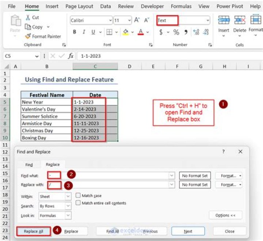This screenshot has height=241, width=263.
Task: Click the Select All corner triangle
Action: [7, 66]
